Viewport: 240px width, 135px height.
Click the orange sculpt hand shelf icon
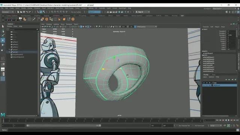pyautogui.click(x=25, y=19)
